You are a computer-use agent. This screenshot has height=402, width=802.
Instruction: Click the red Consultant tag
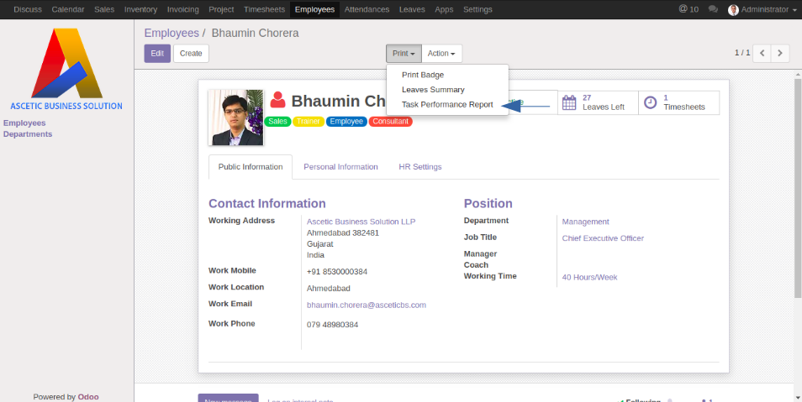390,122
